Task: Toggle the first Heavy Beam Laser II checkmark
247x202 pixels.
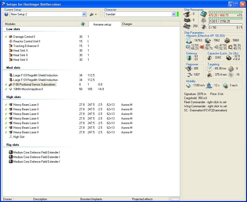Action: [x=6, y=104]
